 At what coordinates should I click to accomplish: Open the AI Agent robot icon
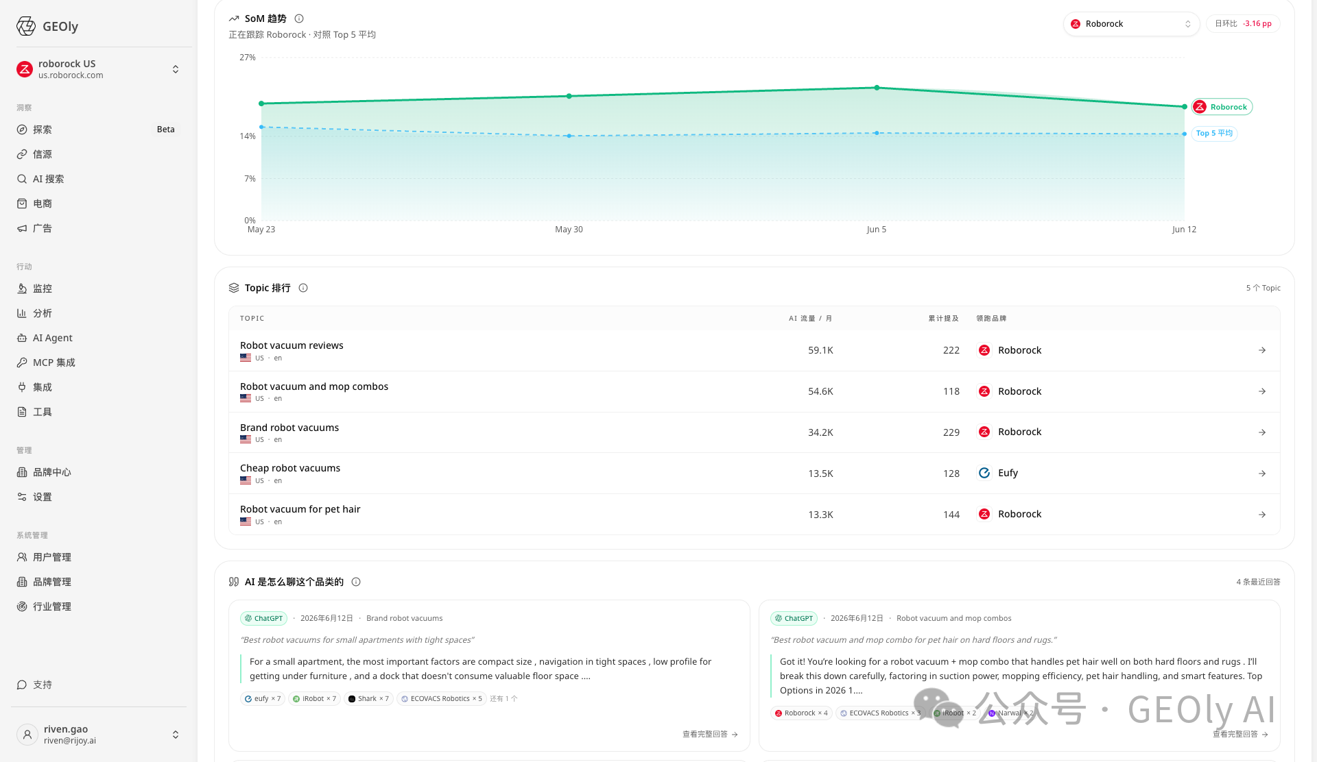point(22,338)
